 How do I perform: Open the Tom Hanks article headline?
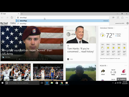coord(81,50)
